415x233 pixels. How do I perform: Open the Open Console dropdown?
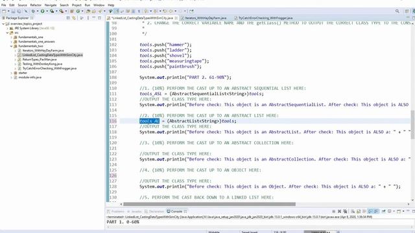pos(403,212)
